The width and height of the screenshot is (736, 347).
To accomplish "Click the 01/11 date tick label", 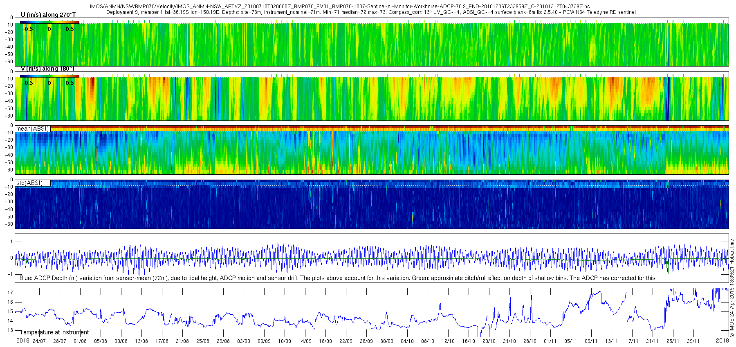I will (550, 341).
